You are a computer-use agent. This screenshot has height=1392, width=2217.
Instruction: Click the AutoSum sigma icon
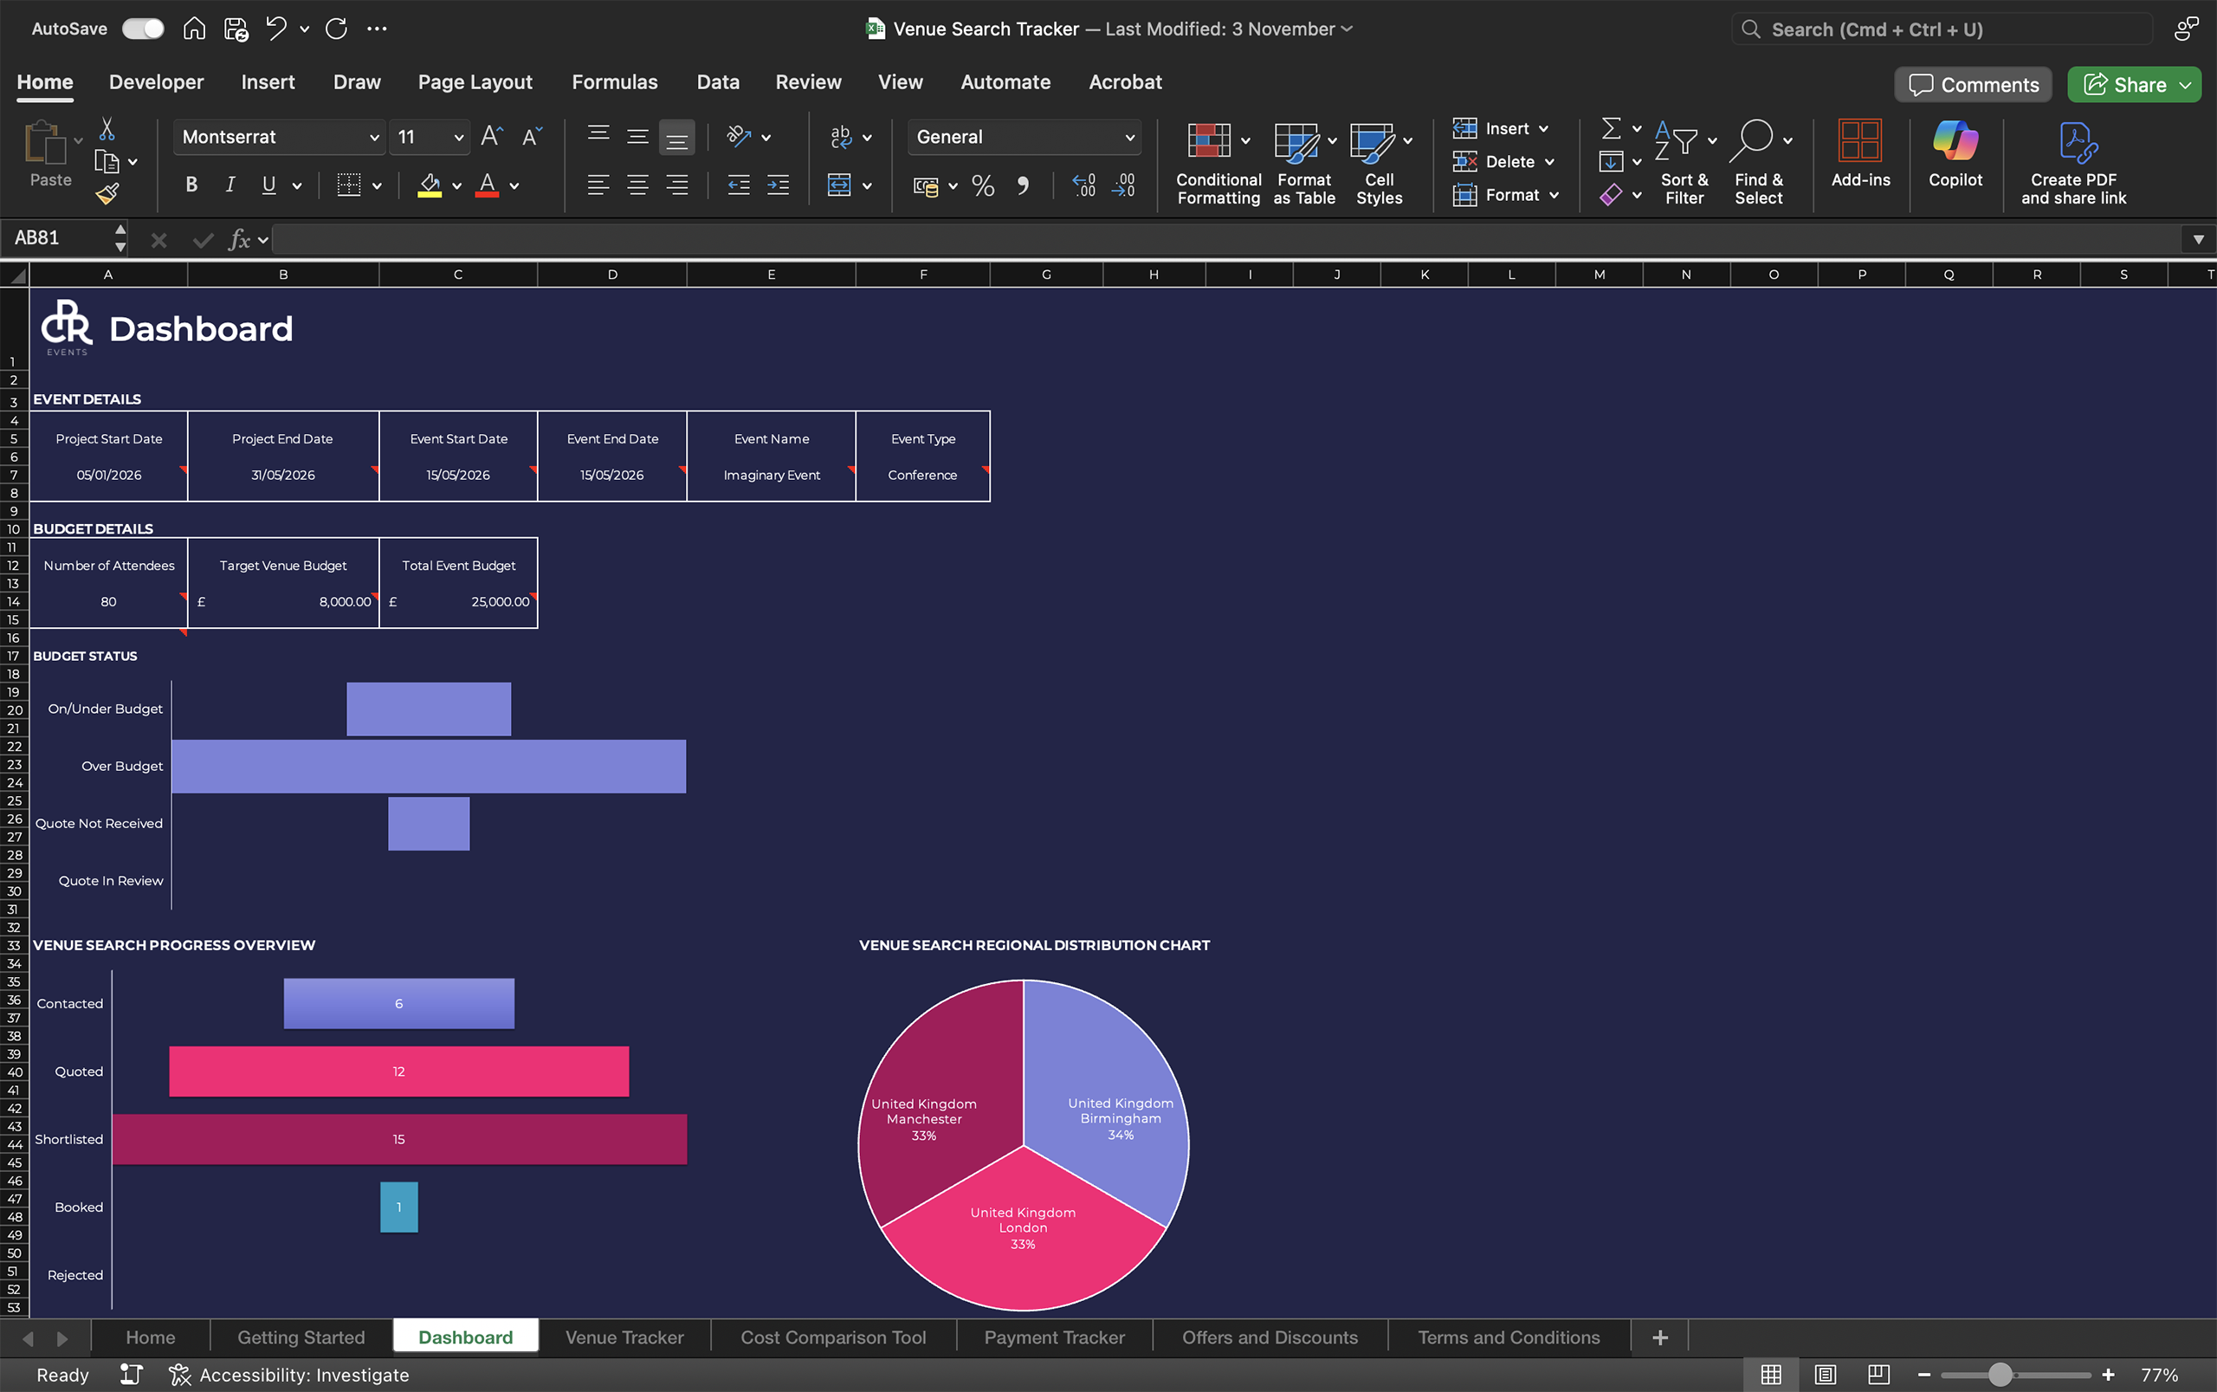tap(1611, 128)
